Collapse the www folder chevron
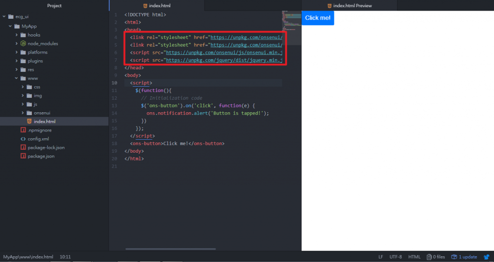Viewport: 494px width, 262px height. [16, 79]
